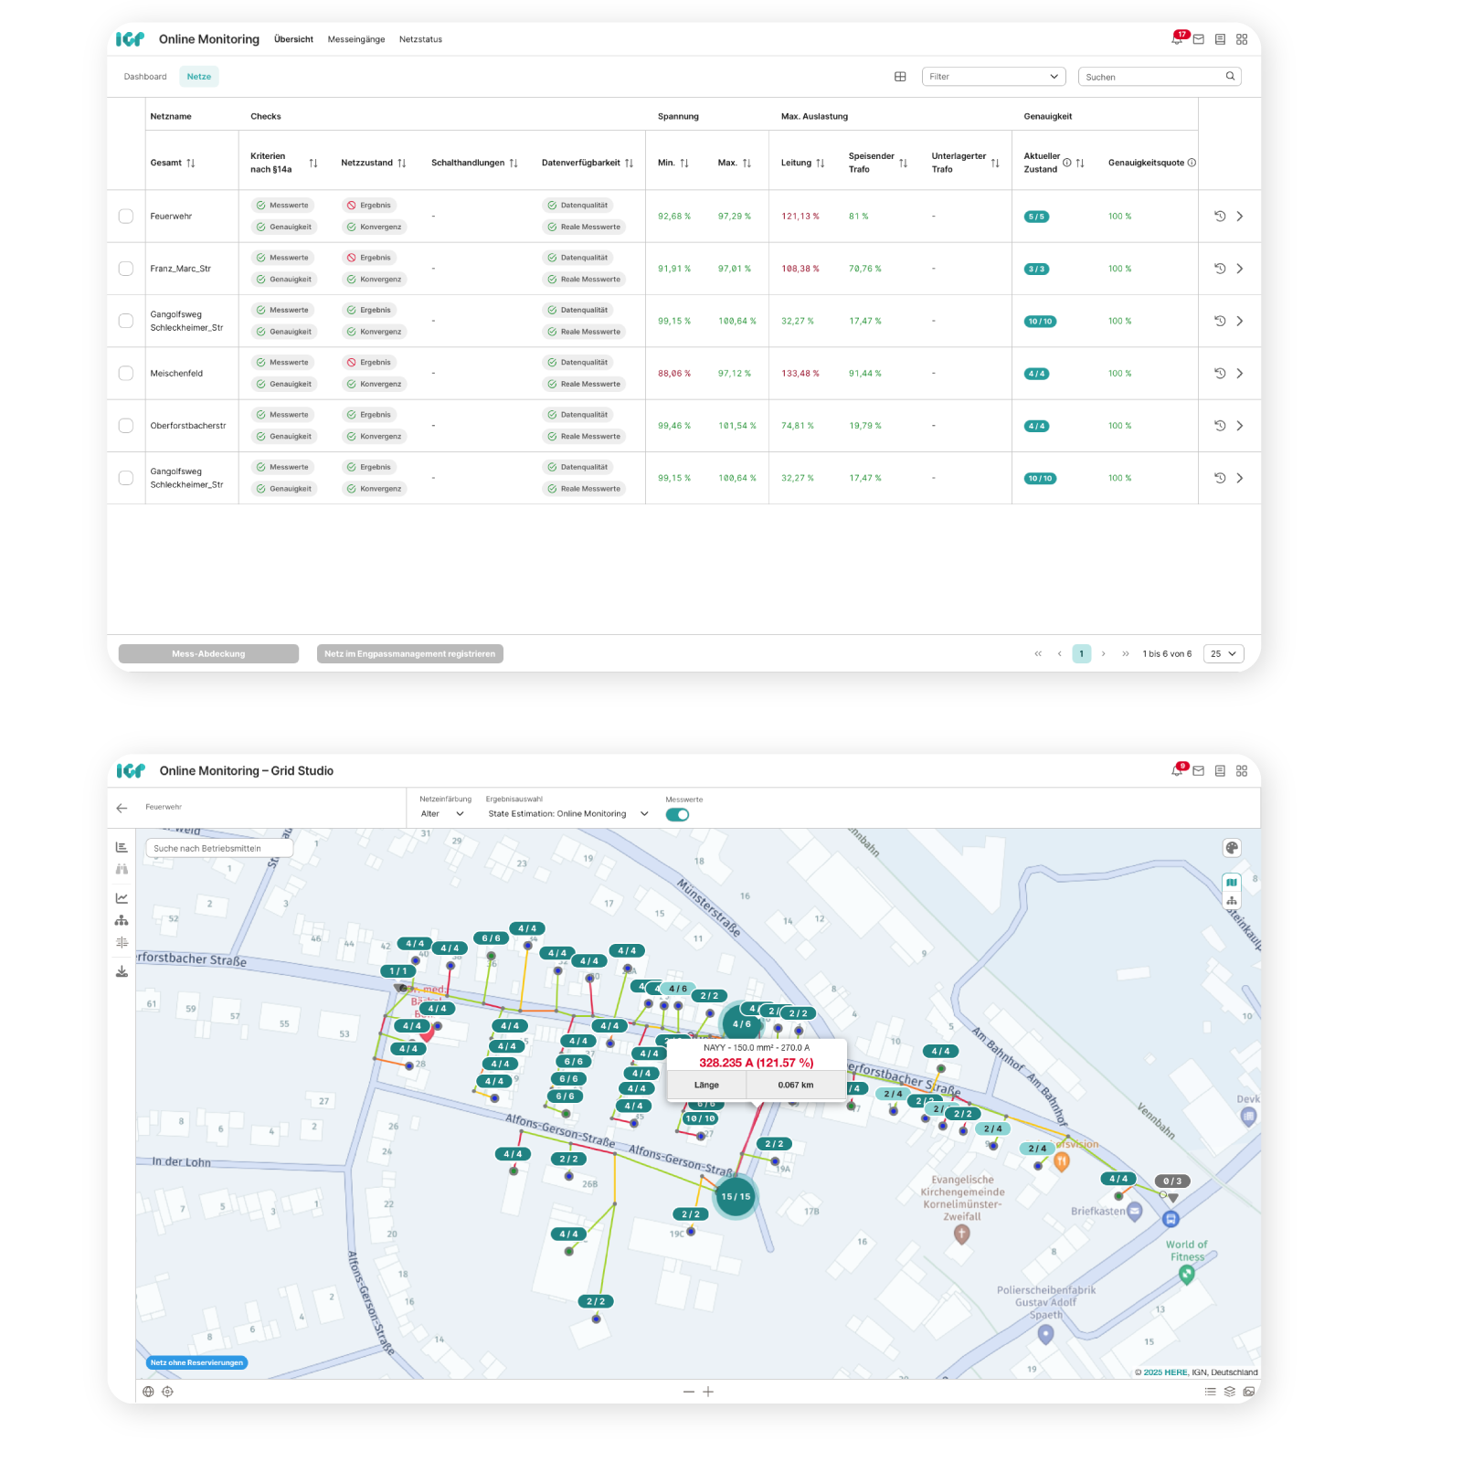
Task: Check the Feuerwehr row checkbox
Action: [126, 217]
